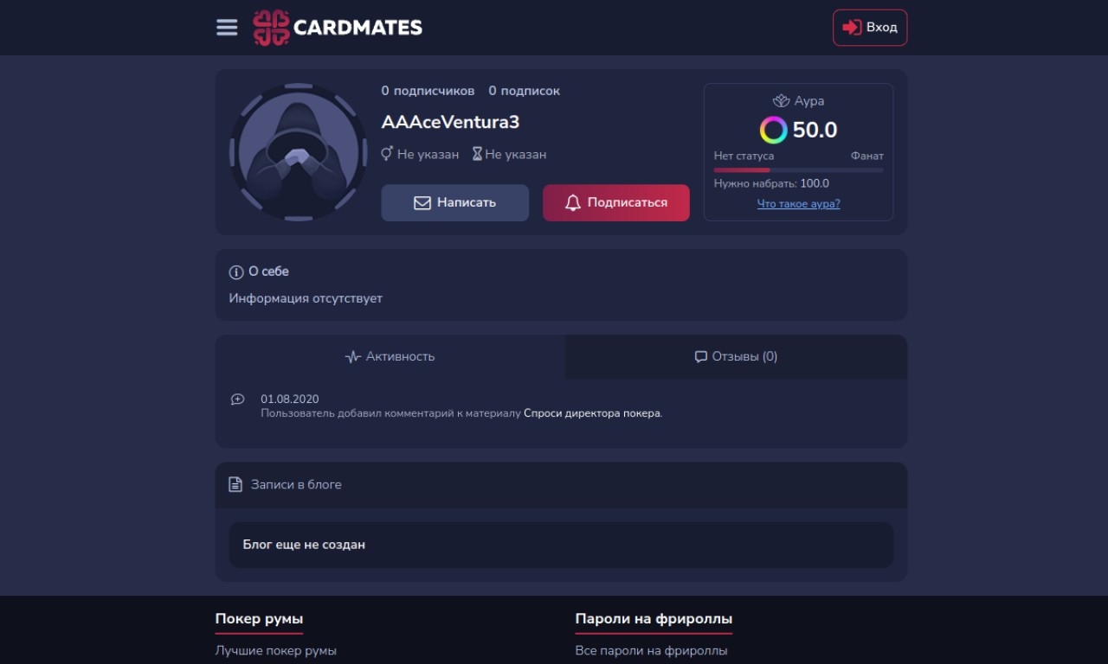This screenshot has height=664, width=1108.
Task: Open the 0 подписок subscriptions list
Action: [x=524, y=91]
